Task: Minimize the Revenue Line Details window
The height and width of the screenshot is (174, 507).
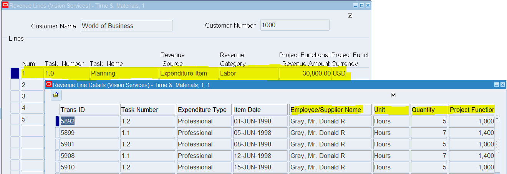Action: click(x=497, y=85)
